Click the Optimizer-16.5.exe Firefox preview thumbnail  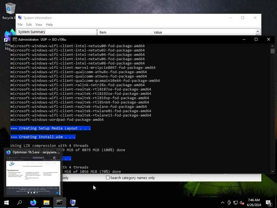(x=33, y=175)
